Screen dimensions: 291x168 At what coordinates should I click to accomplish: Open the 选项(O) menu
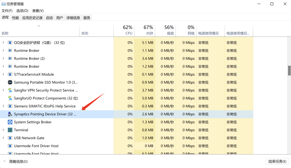click(x=22, y=11)
